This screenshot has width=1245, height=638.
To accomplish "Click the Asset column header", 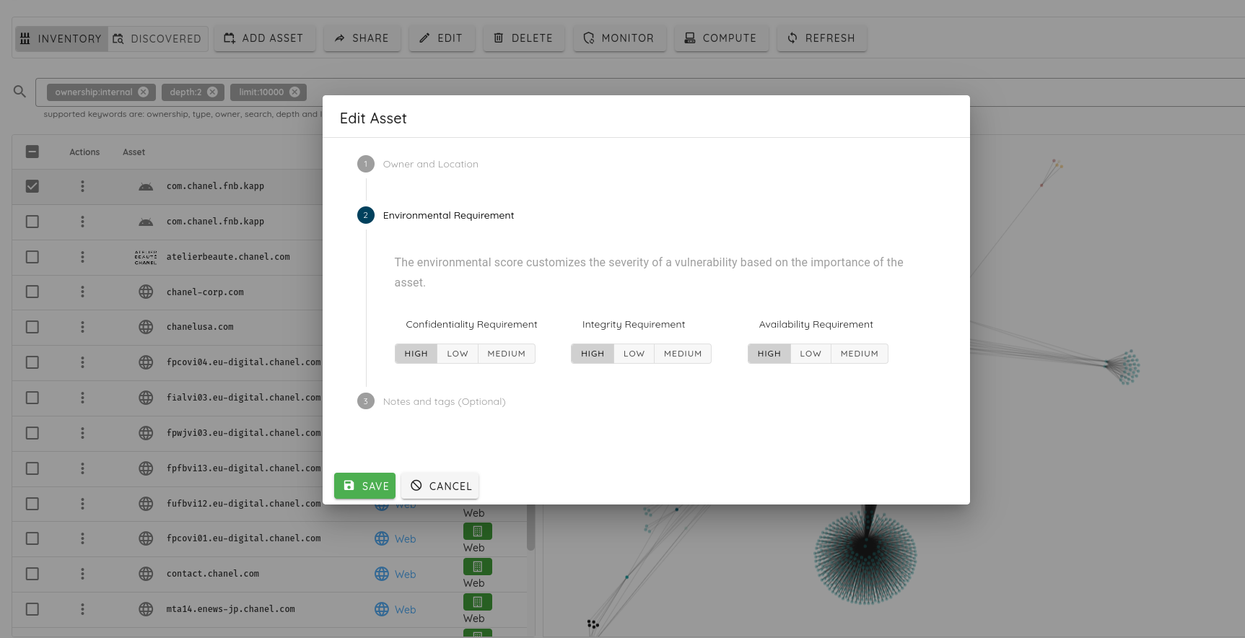I will (x=134, y=152).
